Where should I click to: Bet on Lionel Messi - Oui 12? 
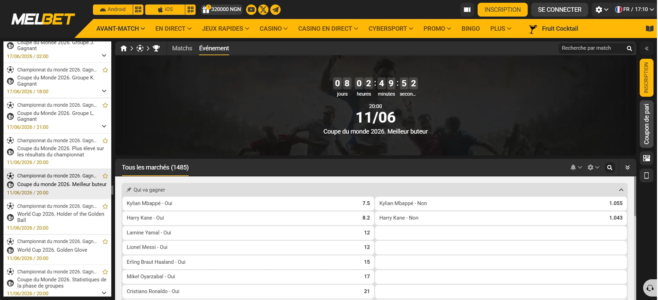coord(248,247)
